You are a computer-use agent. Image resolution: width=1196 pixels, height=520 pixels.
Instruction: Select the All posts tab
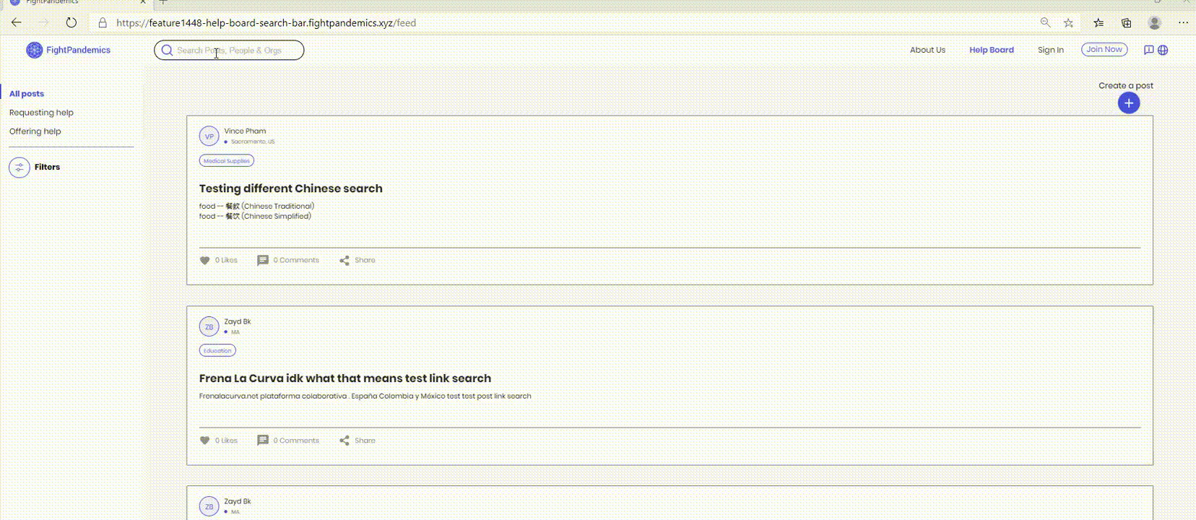click(x=27, y=94)
